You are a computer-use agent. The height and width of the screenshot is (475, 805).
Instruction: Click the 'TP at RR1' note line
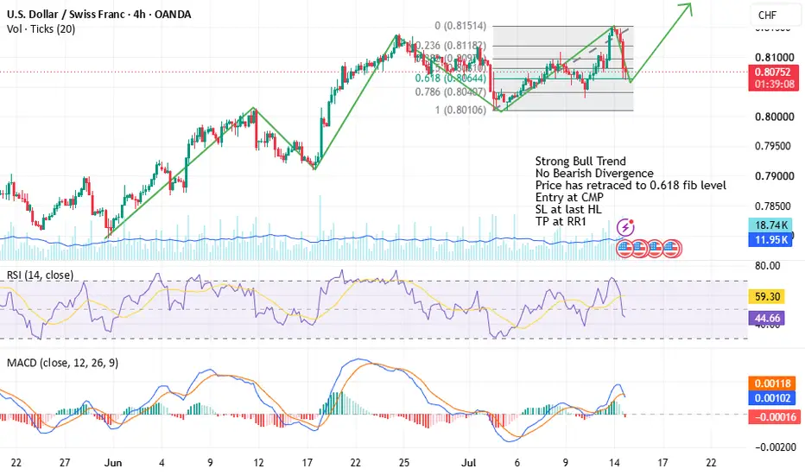[x=561, y=221]
